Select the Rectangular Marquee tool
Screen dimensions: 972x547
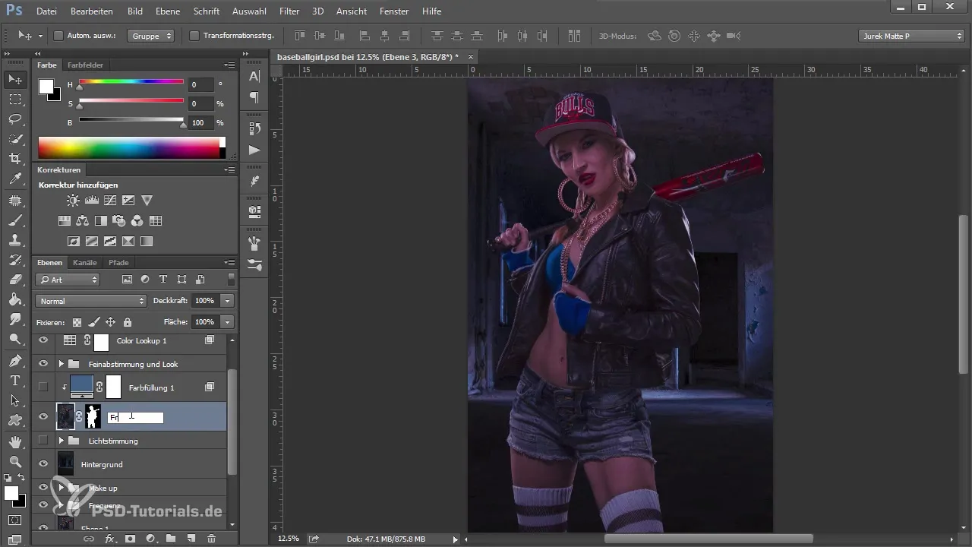(14, 100)
